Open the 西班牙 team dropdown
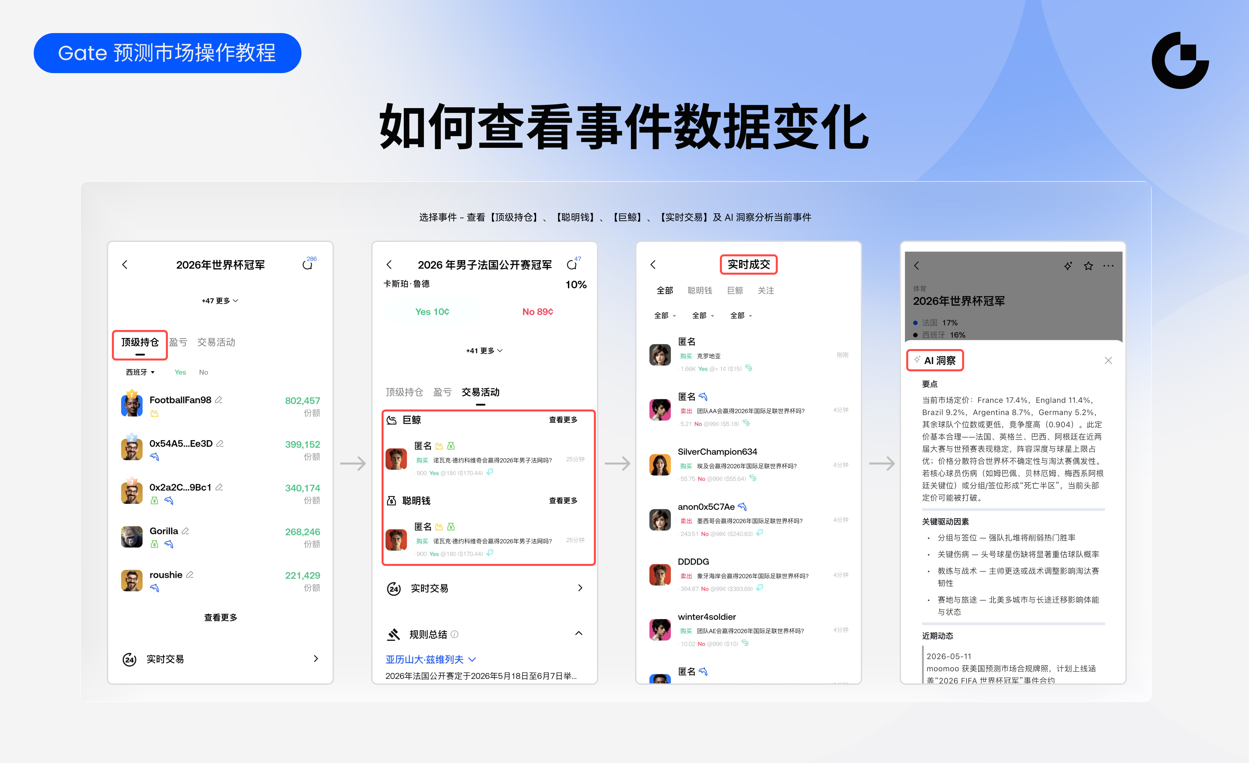Screen dimensions: 1249x763 click(140, 372)
